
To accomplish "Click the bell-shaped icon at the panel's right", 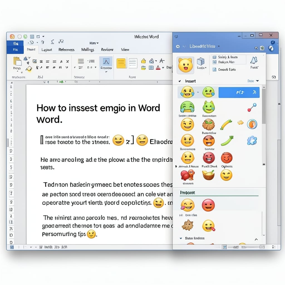I will (x=254, y=60).
